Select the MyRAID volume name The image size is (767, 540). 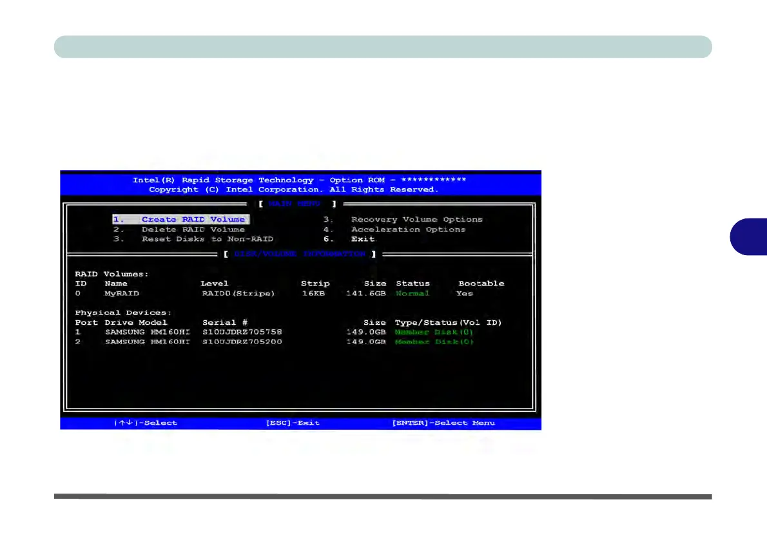(121, 293)
